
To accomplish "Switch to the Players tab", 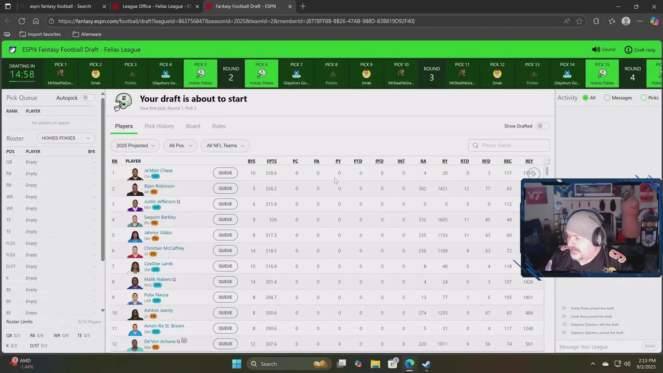I will pos(124,126).
